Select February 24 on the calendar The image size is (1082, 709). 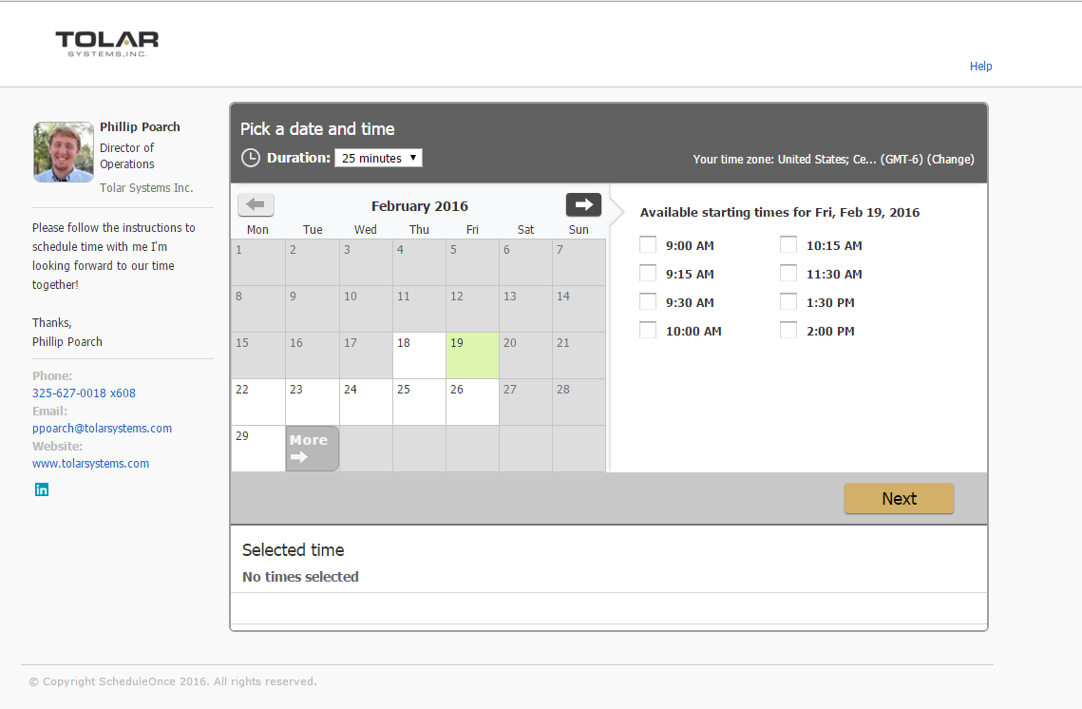tap(367, 402)
